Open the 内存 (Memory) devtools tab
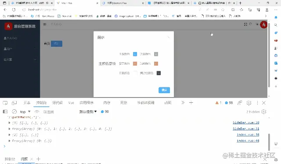 [x=107, y=103]
